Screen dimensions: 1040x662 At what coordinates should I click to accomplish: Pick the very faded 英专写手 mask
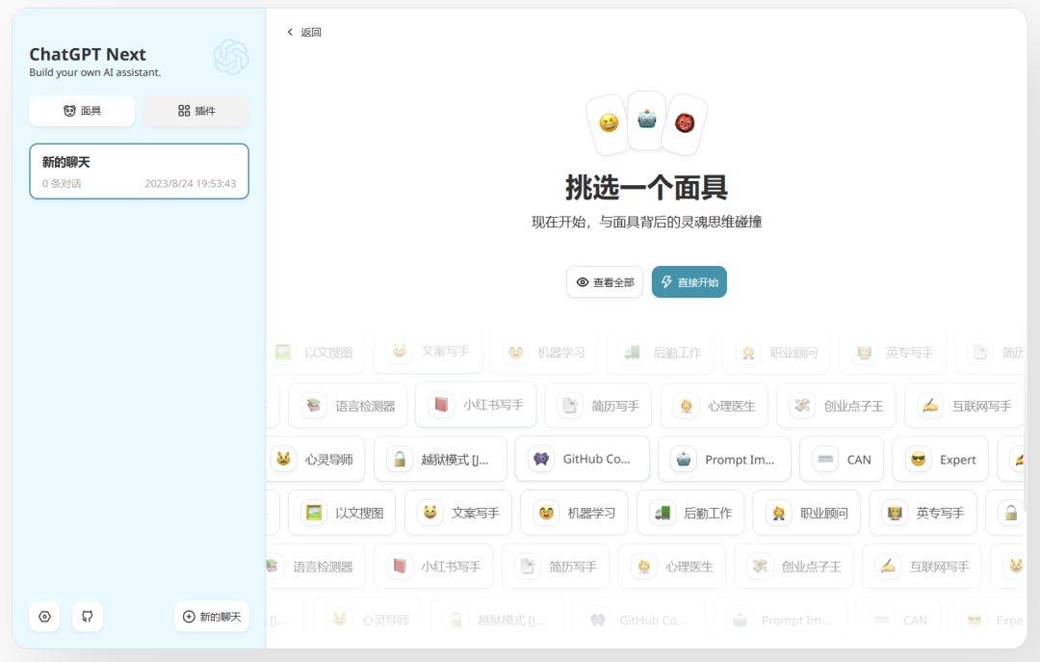point(893,352)
